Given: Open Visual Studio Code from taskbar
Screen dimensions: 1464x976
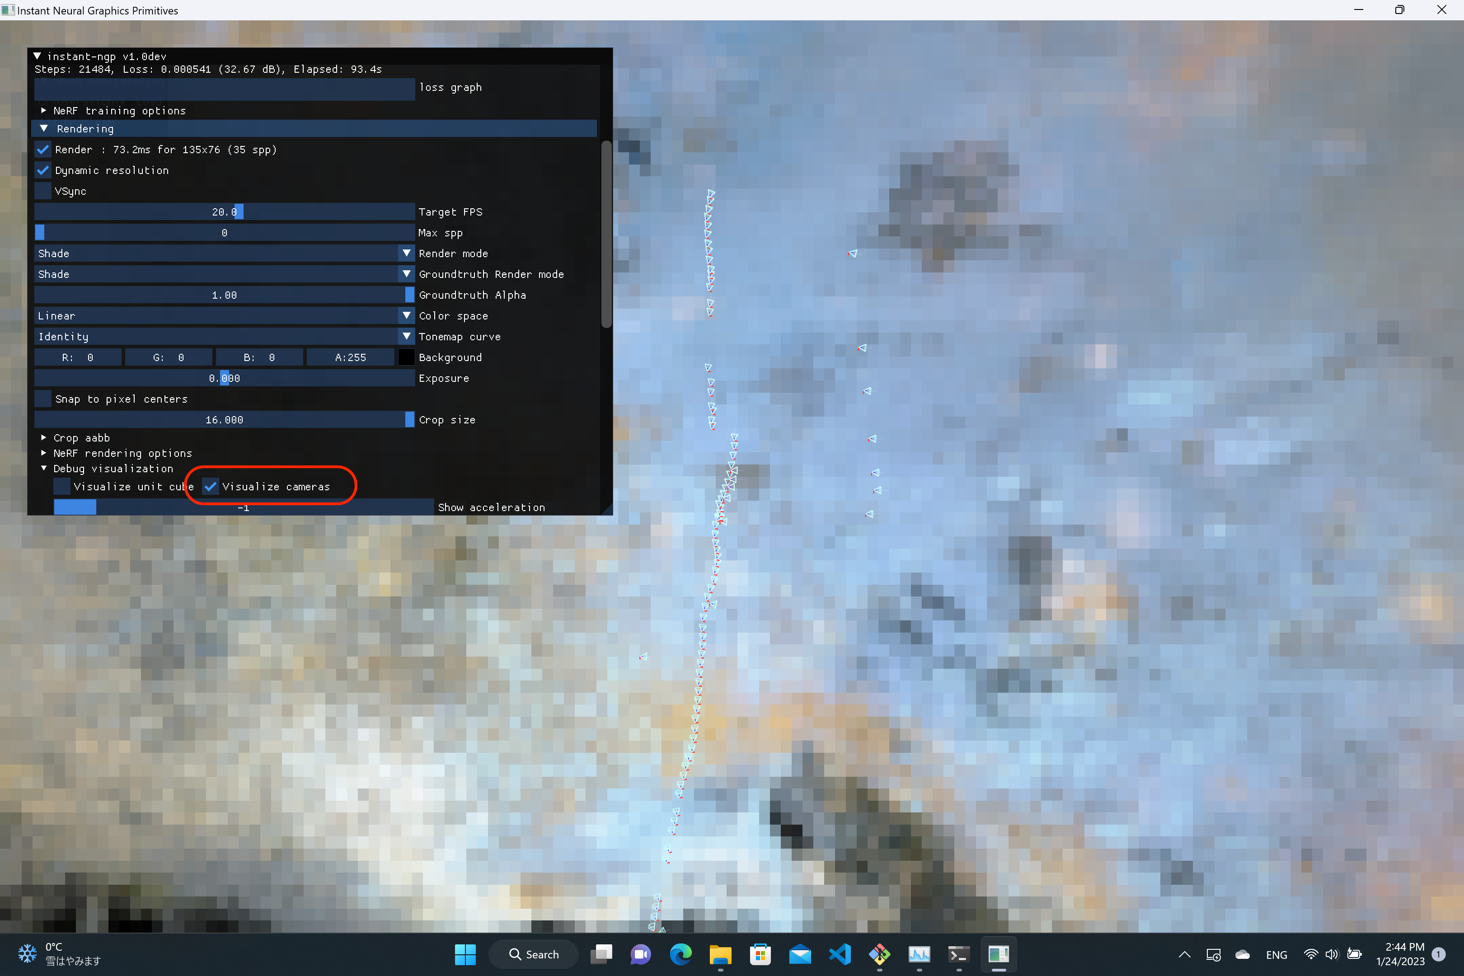Looking at the screenshot, I should tap(840, 954).
